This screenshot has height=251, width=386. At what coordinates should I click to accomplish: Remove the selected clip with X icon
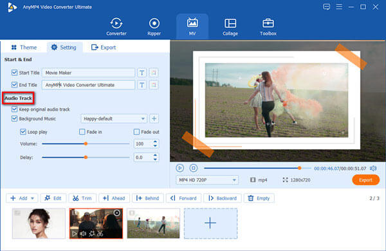[117, 212]
